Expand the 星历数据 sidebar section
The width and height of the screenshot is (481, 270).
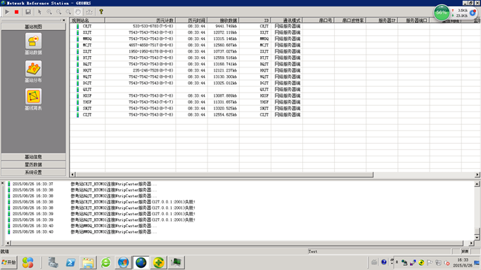pos(33,165)
